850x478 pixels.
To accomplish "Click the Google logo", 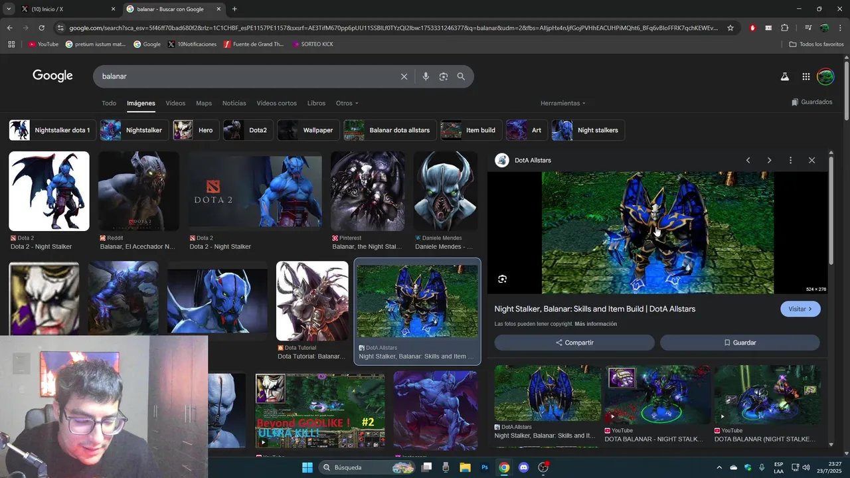I will pos(52,76).
